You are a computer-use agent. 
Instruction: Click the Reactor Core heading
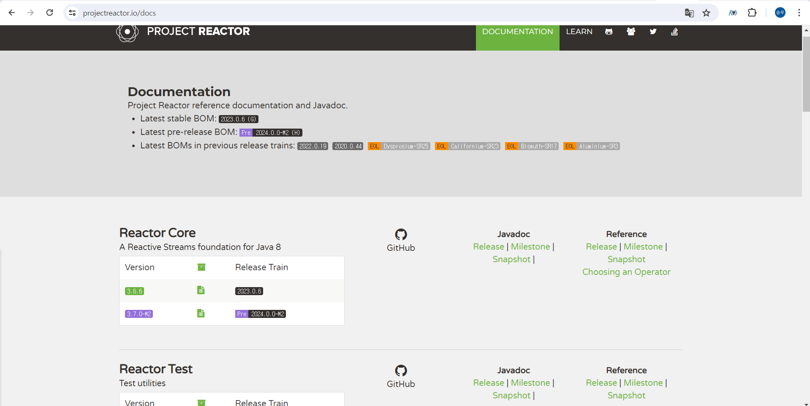tap(158, 233)
